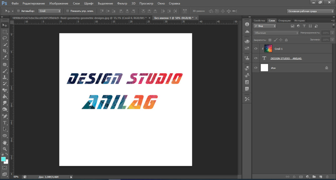This screenshot has height=180, width=336.
Task: Open the Фильтр menu
Action: coord(122,3)
